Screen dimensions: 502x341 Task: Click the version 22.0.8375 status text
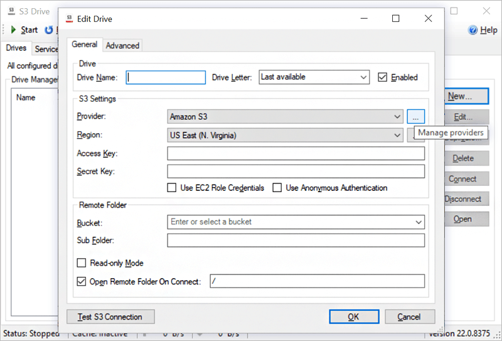(460, 333)
